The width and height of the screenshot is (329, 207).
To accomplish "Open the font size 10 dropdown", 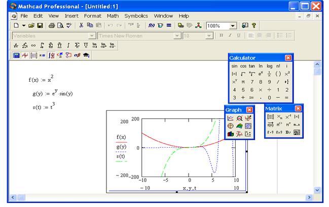I will click(209, 36).
